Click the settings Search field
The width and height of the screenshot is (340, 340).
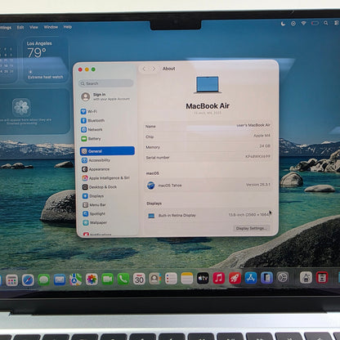click(x=106, y=83)
